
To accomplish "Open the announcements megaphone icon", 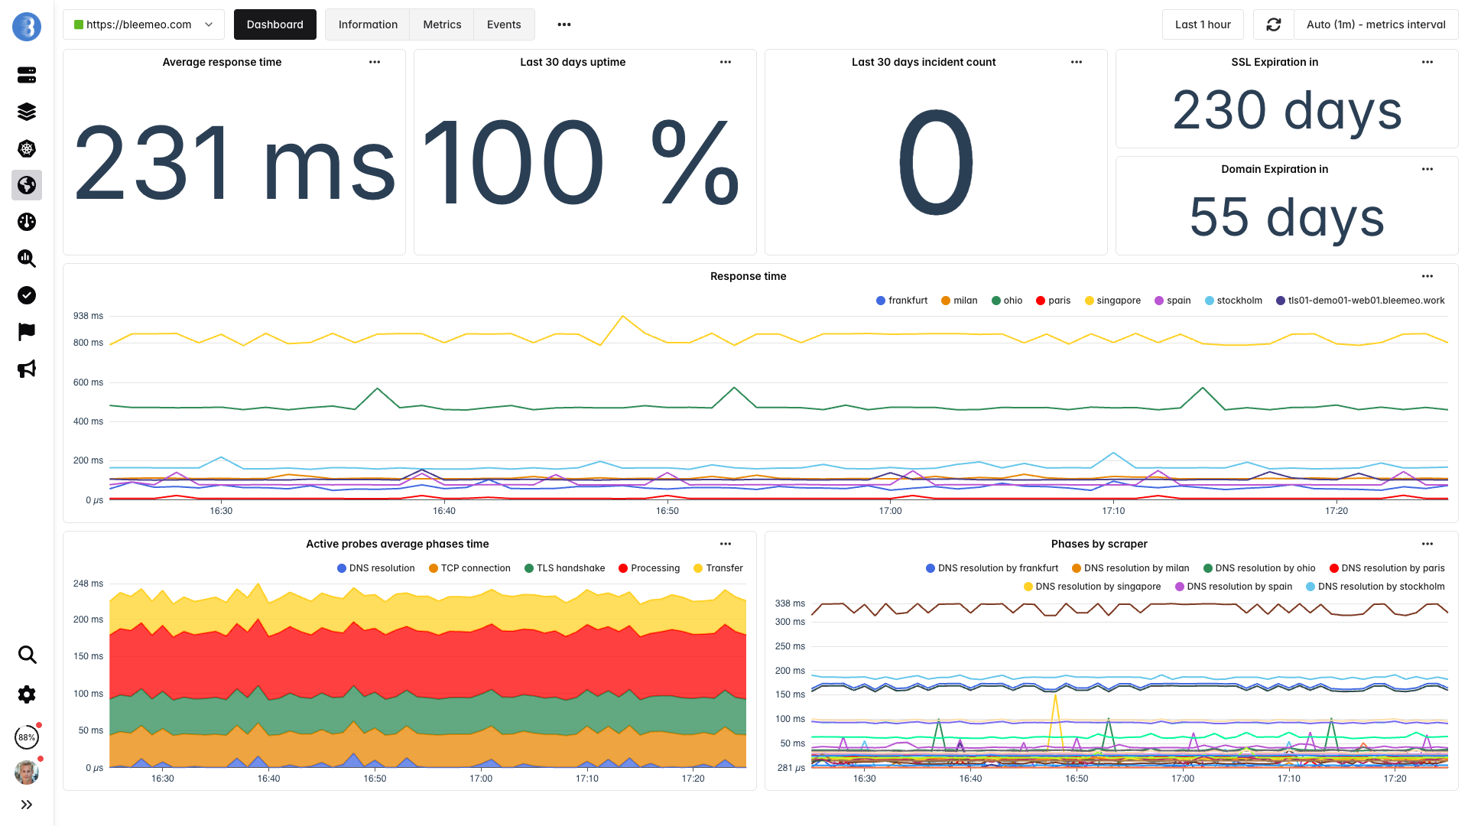I will (x=26, y=369).
